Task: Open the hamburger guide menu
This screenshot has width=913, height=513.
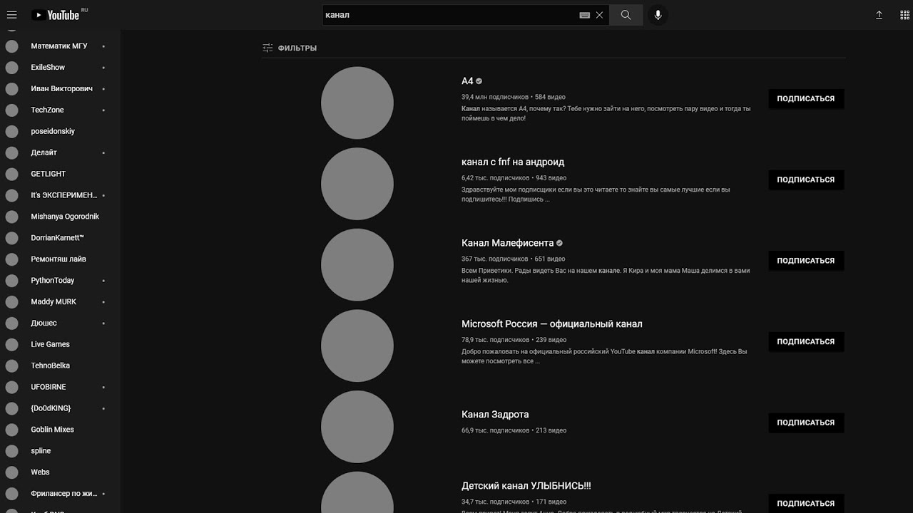Action: [11, 15]
